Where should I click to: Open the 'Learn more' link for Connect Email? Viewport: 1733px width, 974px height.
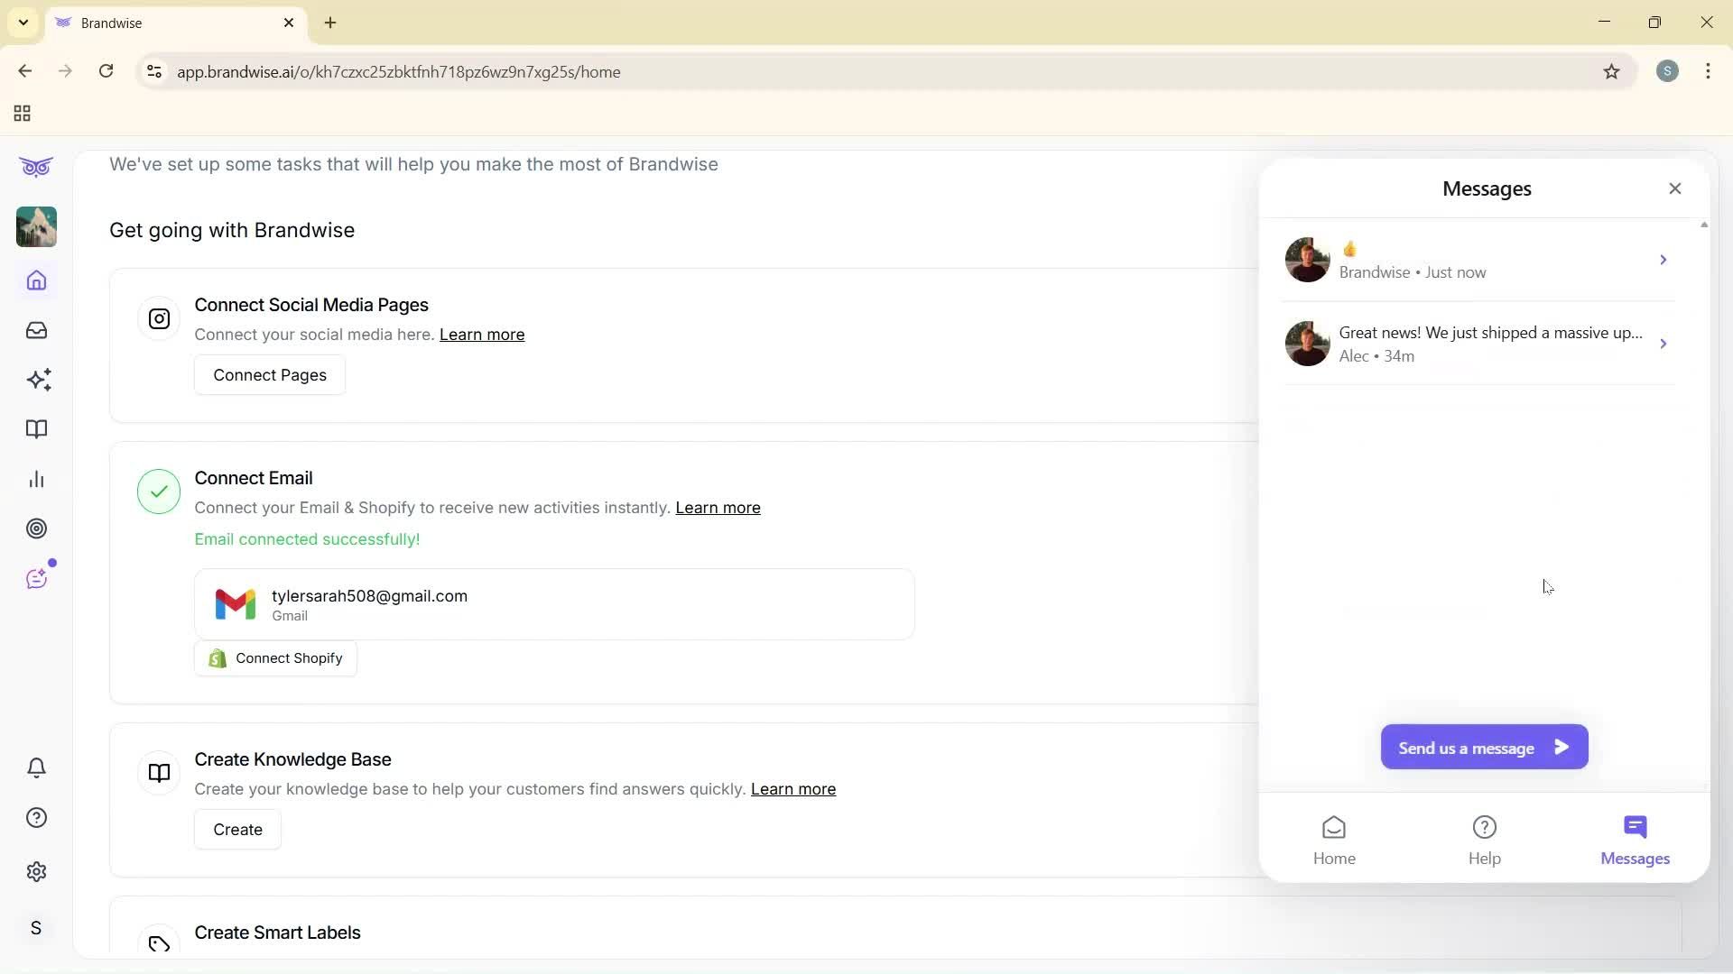pyautogui.click(x=718, y=508)
